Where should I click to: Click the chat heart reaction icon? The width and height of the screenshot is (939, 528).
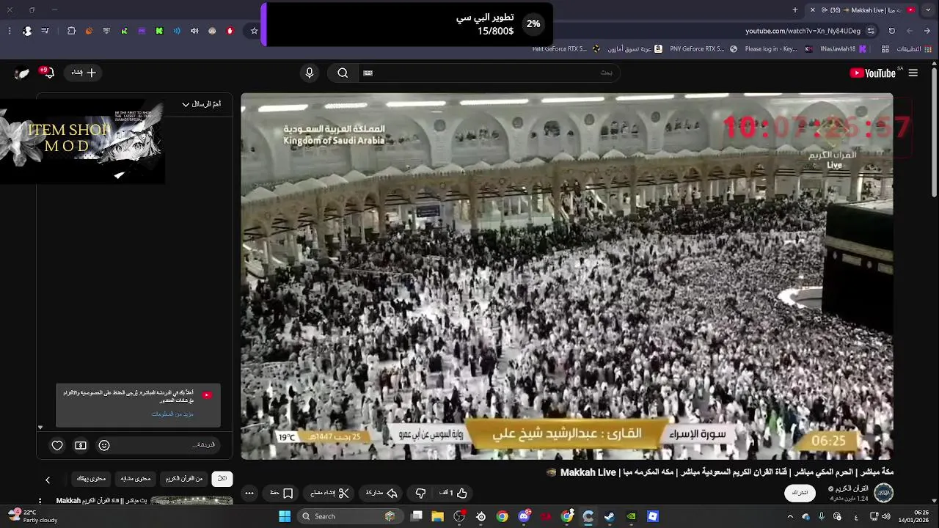click(57, 445)
